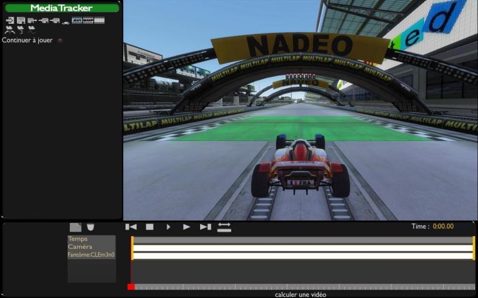The width and height of the screenshot is (478, 298).
Task: Click the red playhead cursor on ruler
Action: 131,287
